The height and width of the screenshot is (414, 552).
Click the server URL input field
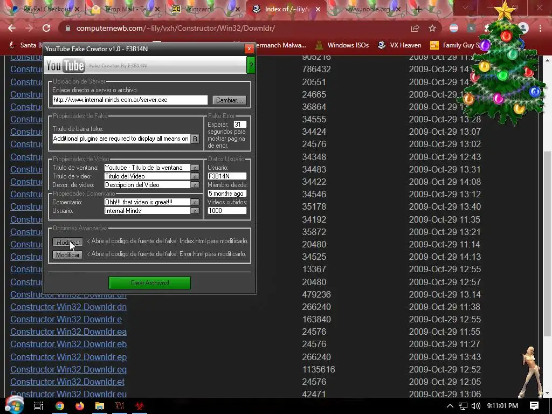coord(130,100)
